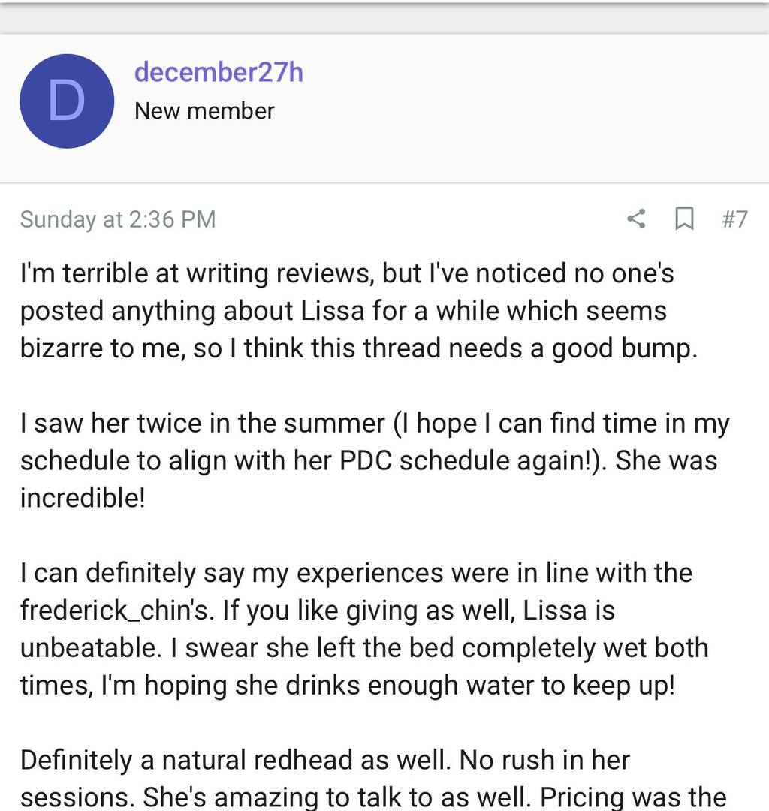The width and height of the screenshot is (769, 811).
Task: Click the "New member" user title
Action: [204, 111]
